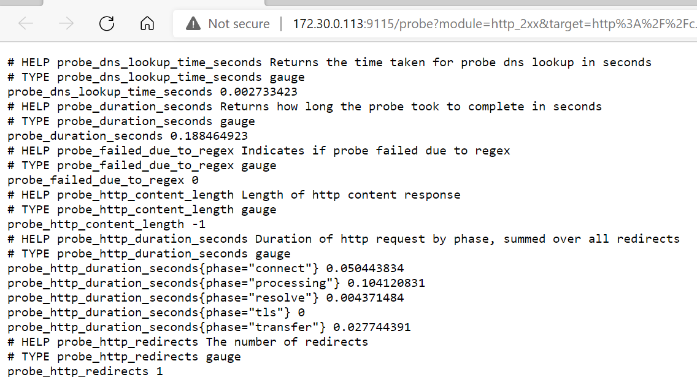Viewport: 697px width, 377px height.
Task: Click the probe_http_content_length -1 metric line
Action: (106, 224)
